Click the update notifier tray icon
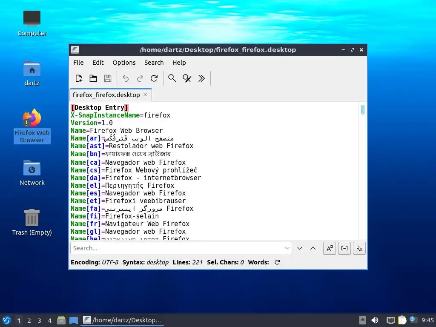This screenshot has width=436, height=327. [x=412, y=319]
